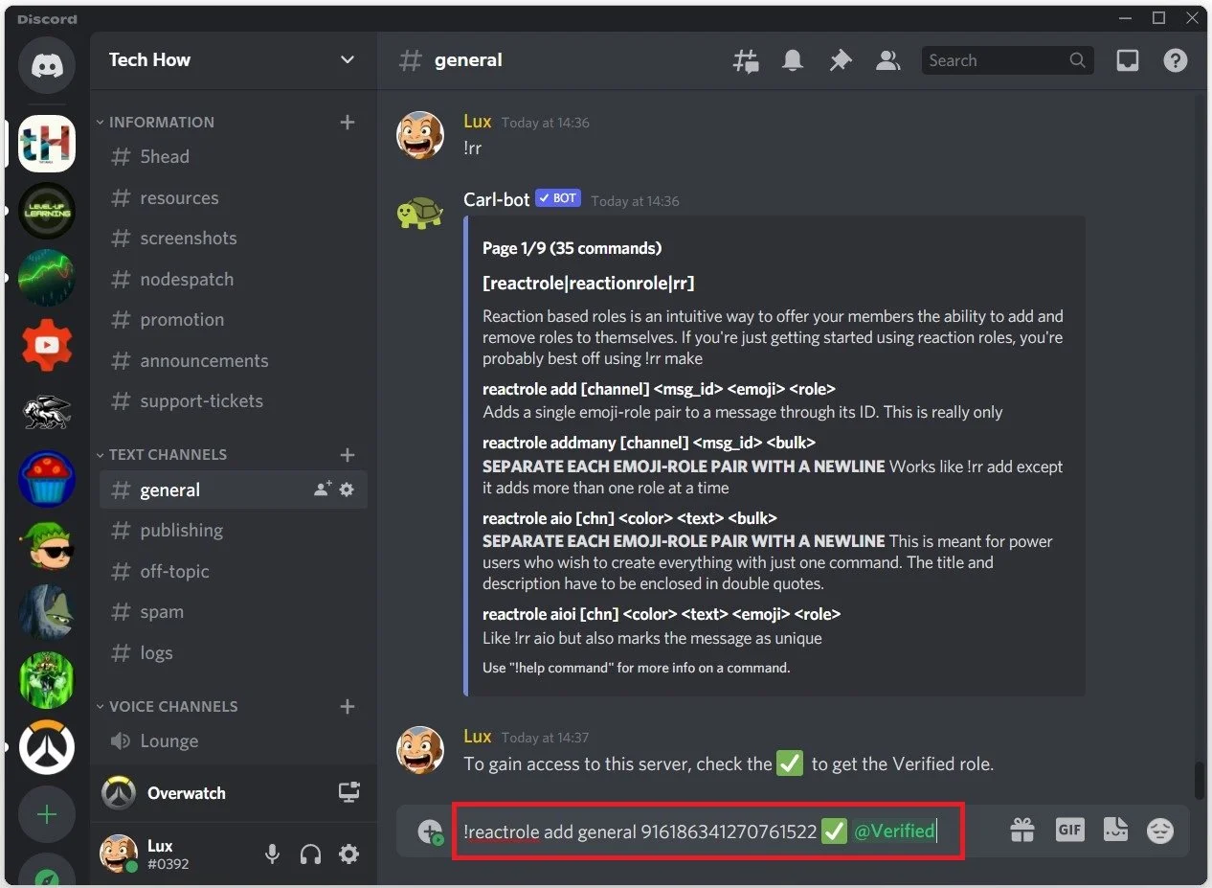Toggle microphone mute

pyautogui.click(x=273, y=854)
